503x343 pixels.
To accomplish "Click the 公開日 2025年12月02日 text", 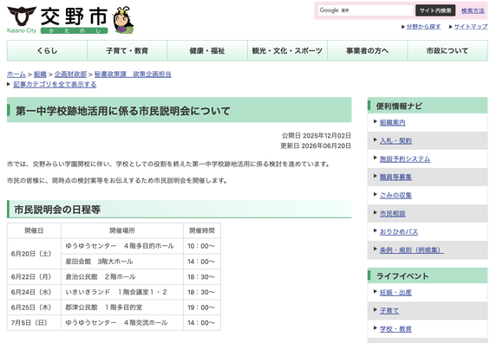I will (x=316, y=136).
